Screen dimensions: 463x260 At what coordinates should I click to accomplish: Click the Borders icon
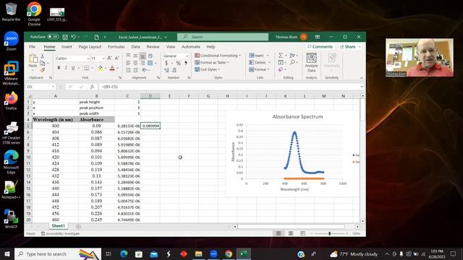pyautogui.click(x=87, y=68)
